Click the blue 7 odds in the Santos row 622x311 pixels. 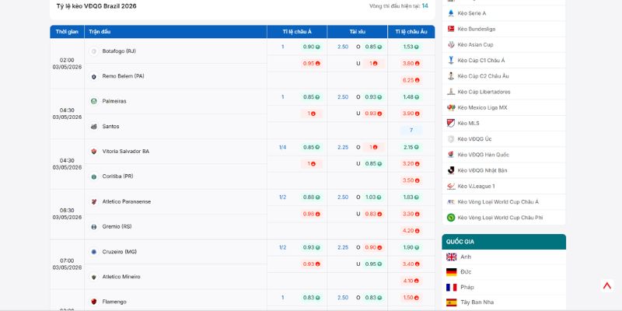(411, 130)
